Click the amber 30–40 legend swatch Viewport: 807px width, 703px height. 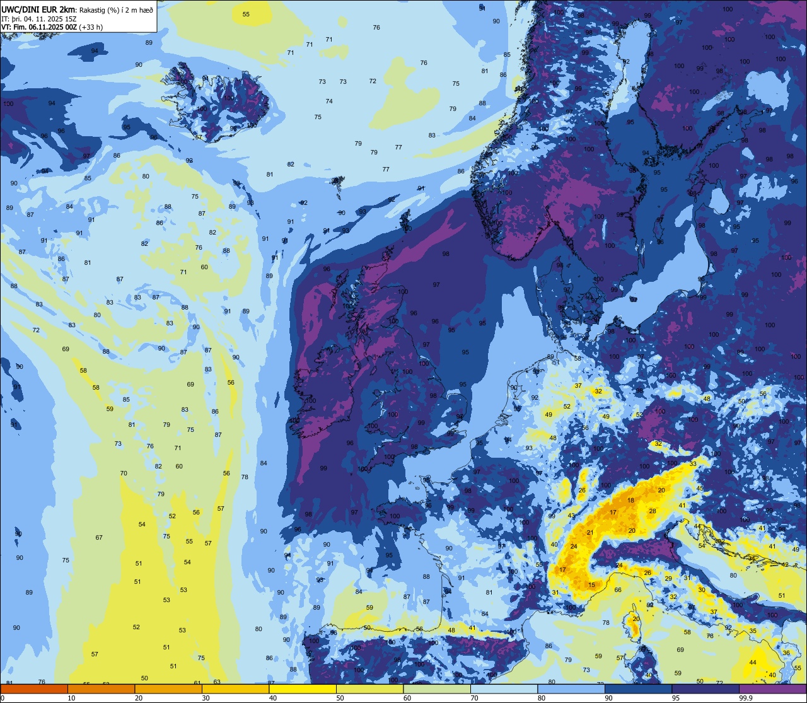point(235,688)
